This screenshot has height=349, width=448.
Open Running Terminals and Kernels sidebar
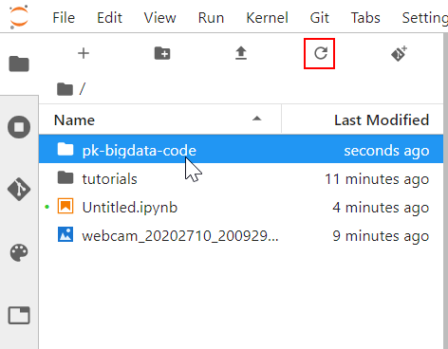19,127
